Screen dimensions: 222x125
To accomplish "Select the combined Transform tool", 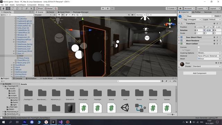I will (26, 8).
